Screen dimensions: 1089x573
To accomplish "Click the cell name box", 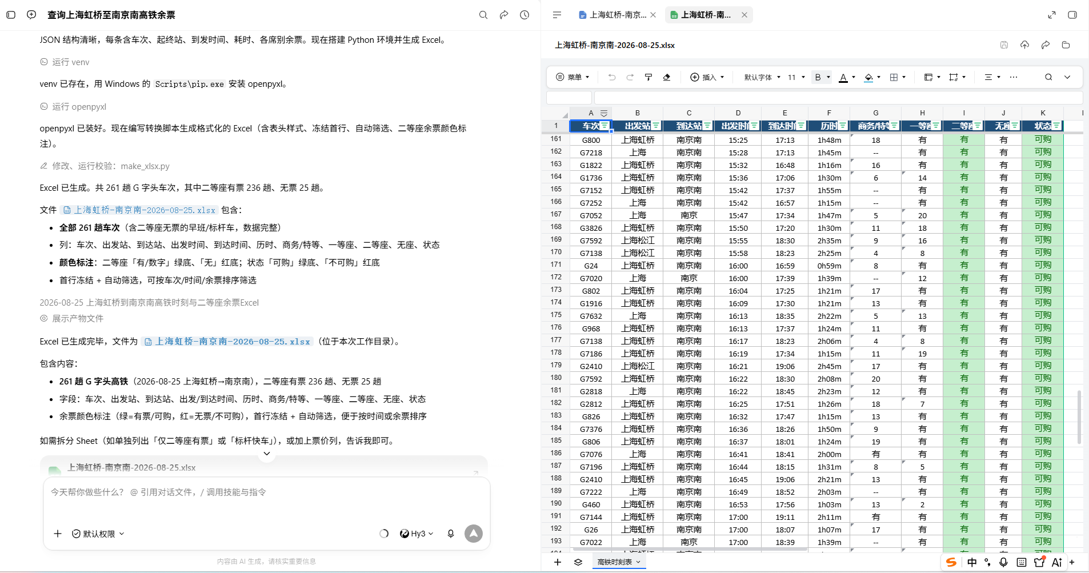I will pos(569,98).
